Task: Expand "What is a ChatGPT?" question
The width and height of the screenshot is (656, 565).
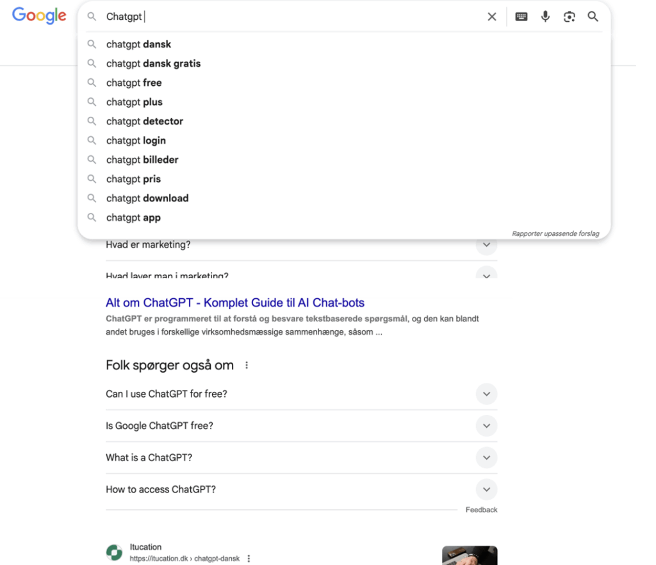Action: tap(486, 458)
